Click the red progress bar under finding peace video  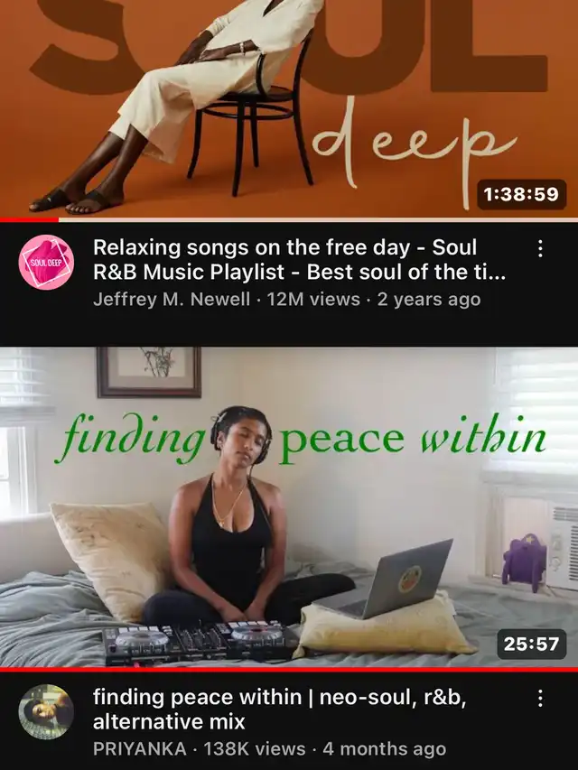point(289,669)
